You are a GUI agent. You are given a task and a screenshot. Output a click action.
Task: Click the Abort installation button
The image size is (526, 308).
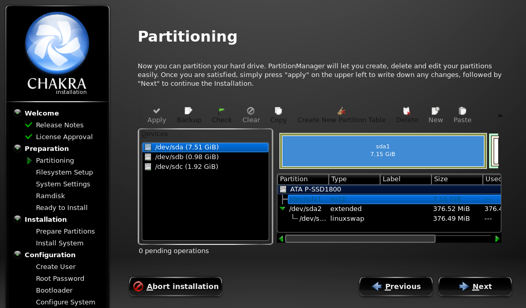[176, 286]
